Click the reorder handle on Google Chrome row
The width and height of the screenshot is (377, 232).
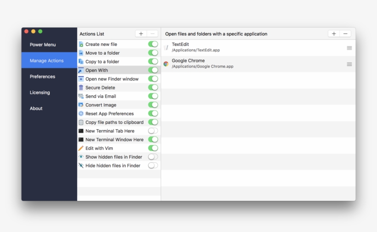coord(349,64)
